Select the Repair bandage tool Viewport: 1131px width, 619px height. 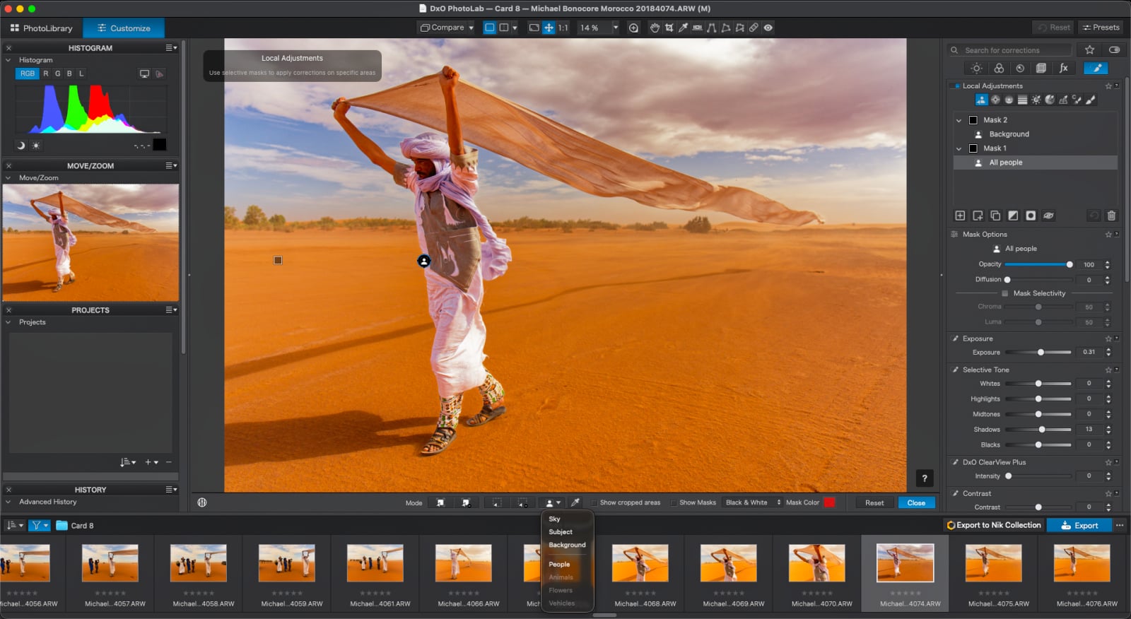pyautogui.click(x=754, y=28)
